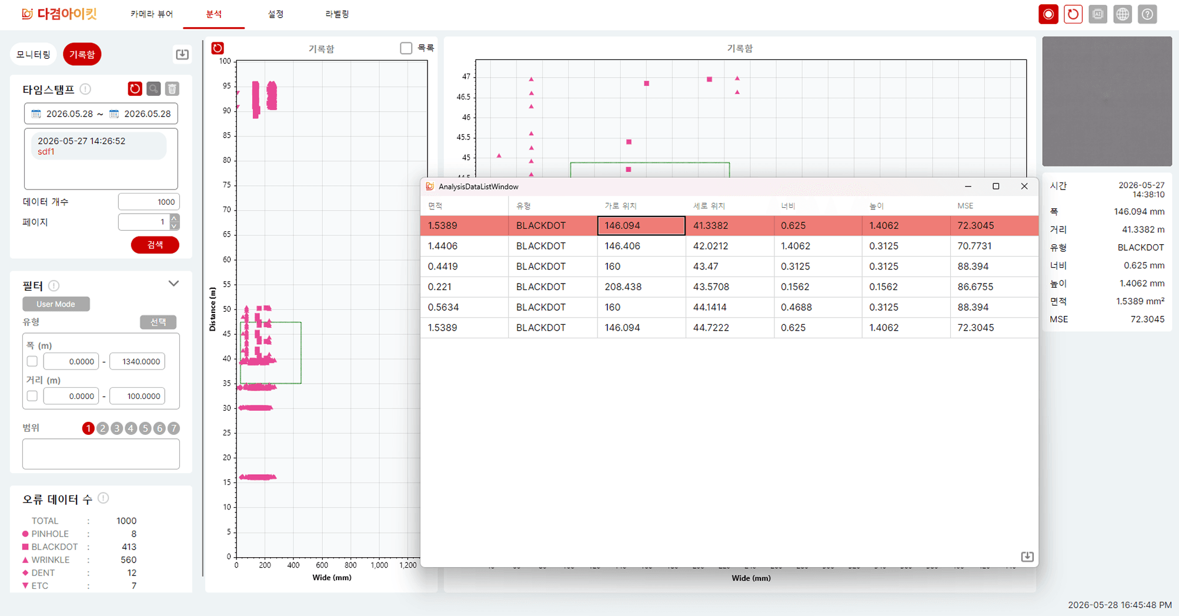Reset the left chart with its red icon
The height and width of the screenshot is (616, 1179).
218,48
